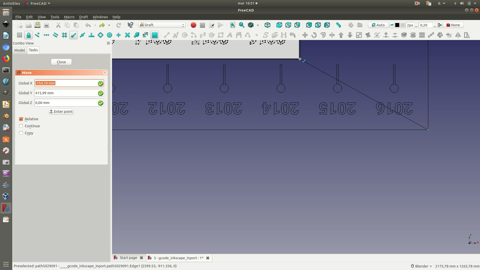The image size is (480, 270).
Task: Select the Draft rectangle tool
Action: tap(221, 35)
